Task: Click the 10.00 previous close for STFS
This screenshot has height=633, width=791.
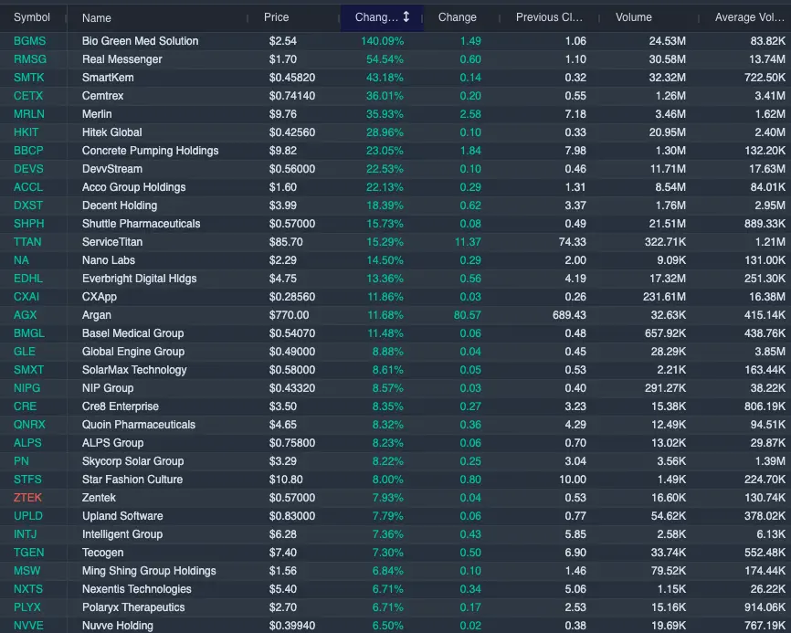Action: click(x=573, y=480)
